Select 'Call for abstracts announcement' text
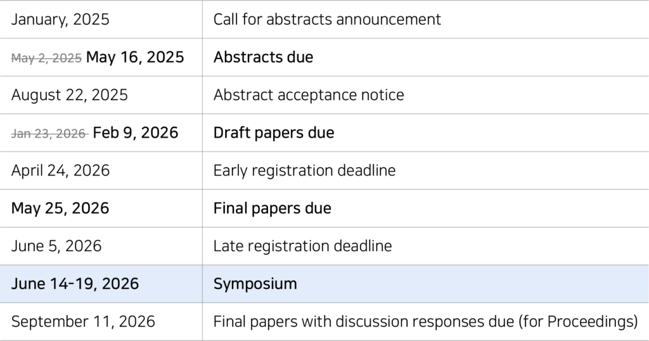The height and width of the screenshot is (341, 649). [x=327, y=19]
